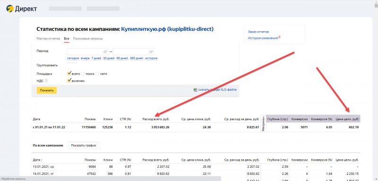This screenshot has width=378, height=181.
Task: Click the period end date field
Action: pos(134,52)
